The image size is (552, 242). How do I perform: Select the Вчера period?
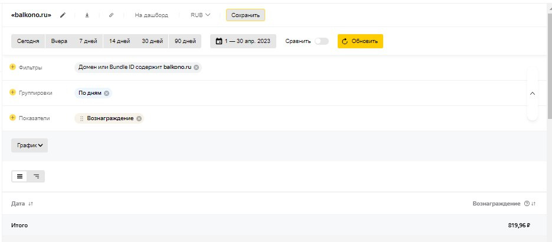coord(59,41)
